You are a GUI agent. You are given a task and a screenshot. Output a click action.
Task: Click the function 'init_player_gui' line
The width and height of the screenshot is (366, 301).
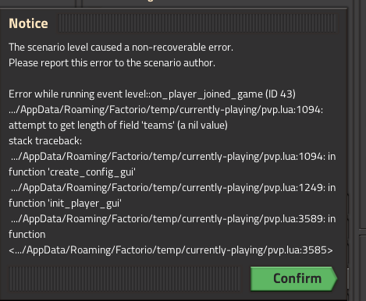coord(65,204)
